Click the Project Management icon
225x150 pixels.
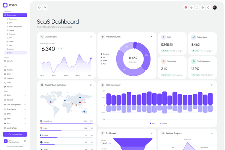[x=7, y=27]
